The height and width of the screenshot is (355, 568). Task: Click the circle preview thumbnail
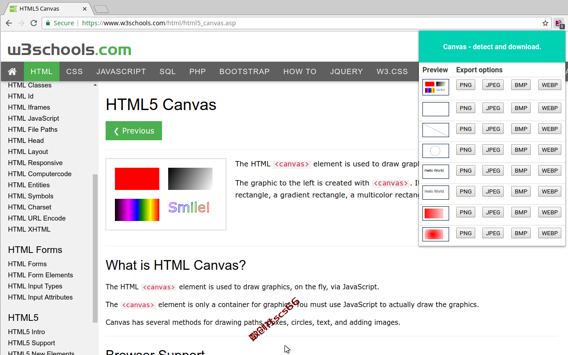436,151
